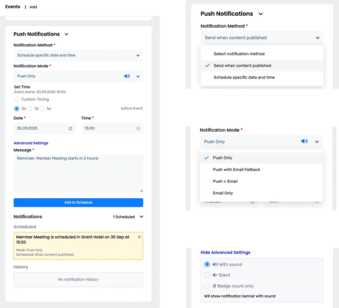This screenshot has height=308, width=339.
Task: Pick Email Only from mode list
Action: click(223, 193)
